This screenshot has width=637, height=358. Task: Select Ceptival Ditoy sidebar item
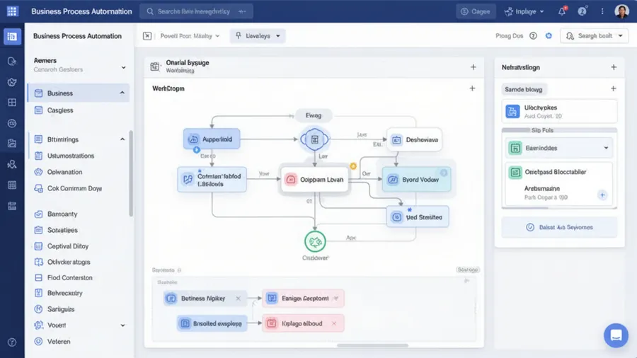[68, 246]
